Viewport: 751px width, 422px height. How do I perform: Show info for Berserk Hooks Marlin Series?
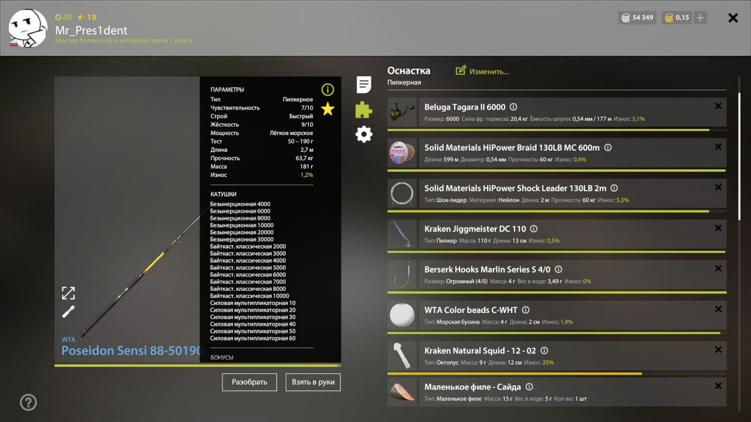click(559, 270)
